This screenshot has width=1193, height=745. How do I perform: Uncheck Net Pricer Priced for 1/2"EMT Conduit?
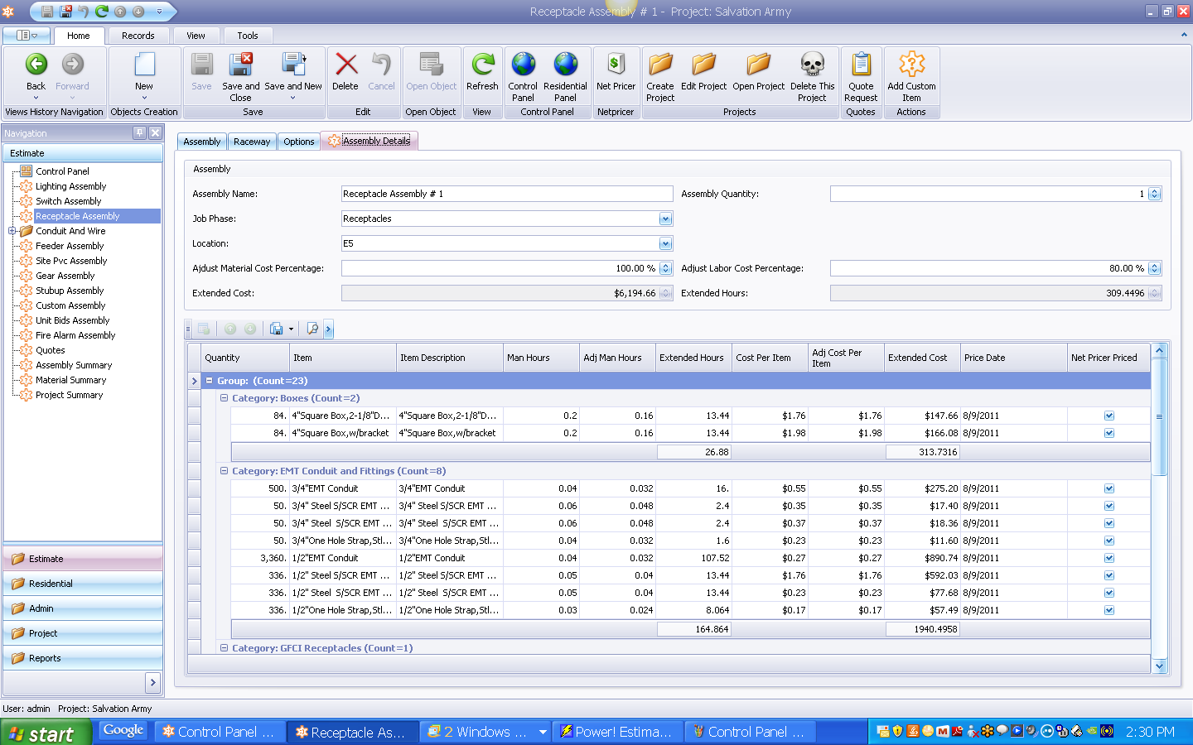click(x=1108, y=558)
